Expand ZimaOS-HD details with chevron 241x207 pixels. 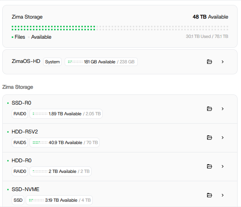pyautogui.click(x=222, y=62)
